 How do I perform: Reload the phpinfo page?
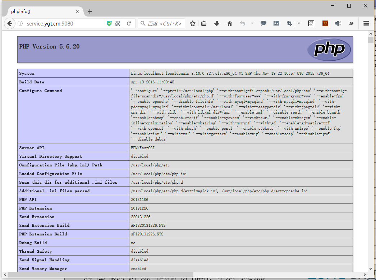click(x=129, y=23)
